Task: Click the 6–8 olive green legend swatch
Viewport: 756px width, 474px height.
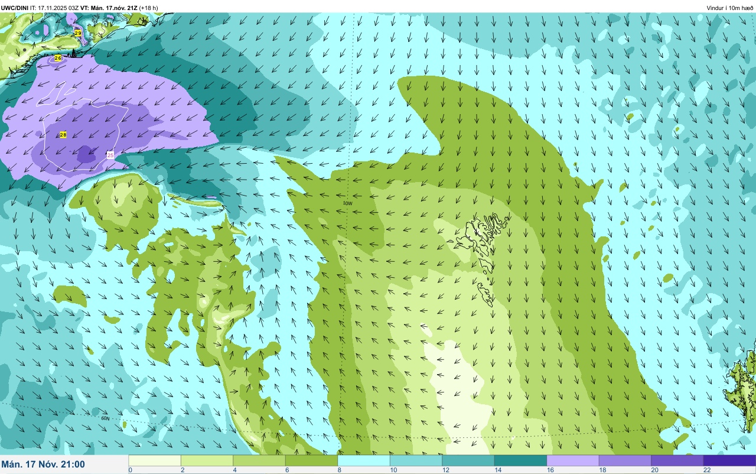Action: pos(311,460)
